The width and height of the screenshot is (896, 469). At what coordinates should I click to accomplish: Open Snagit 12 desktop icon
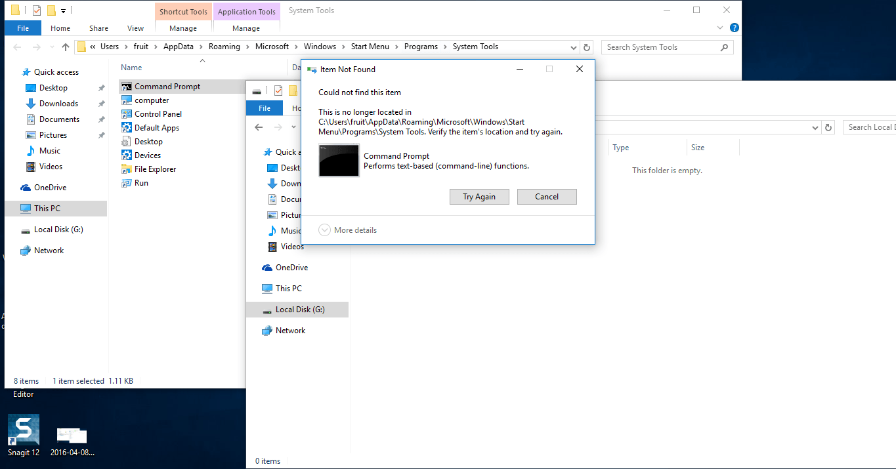point(24,431)
